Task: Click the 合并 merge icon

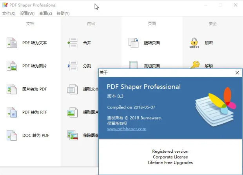Action: [x=73, y=43]
